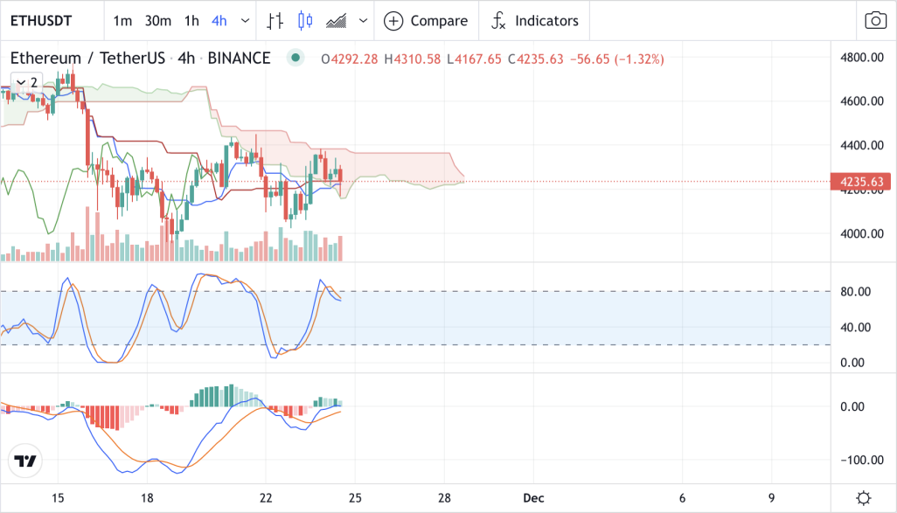Image resolution: width=897 pixels, height=513 pixels.
Task: Click the Compare plus circle icon
Action: pos(393,21)
